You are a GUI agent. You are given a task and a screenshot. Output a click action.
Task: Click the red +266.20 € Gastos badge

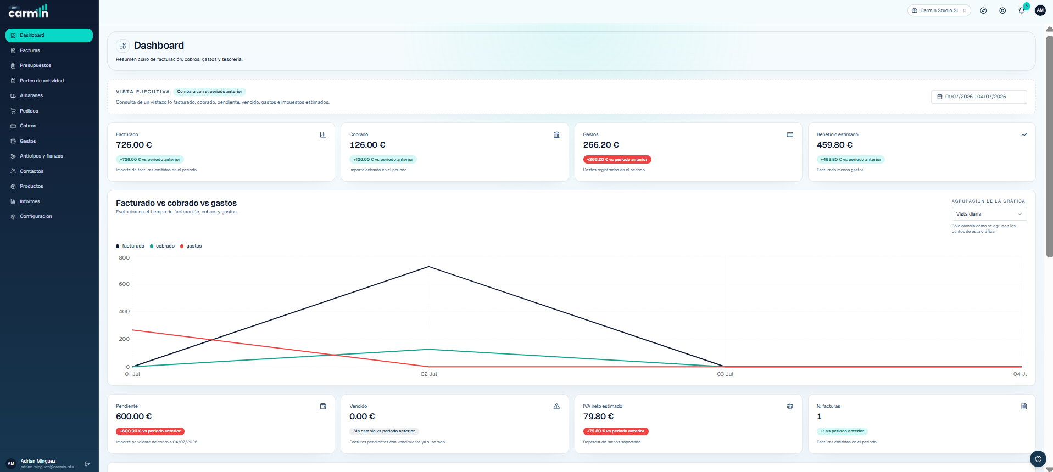tap(617, 160)
